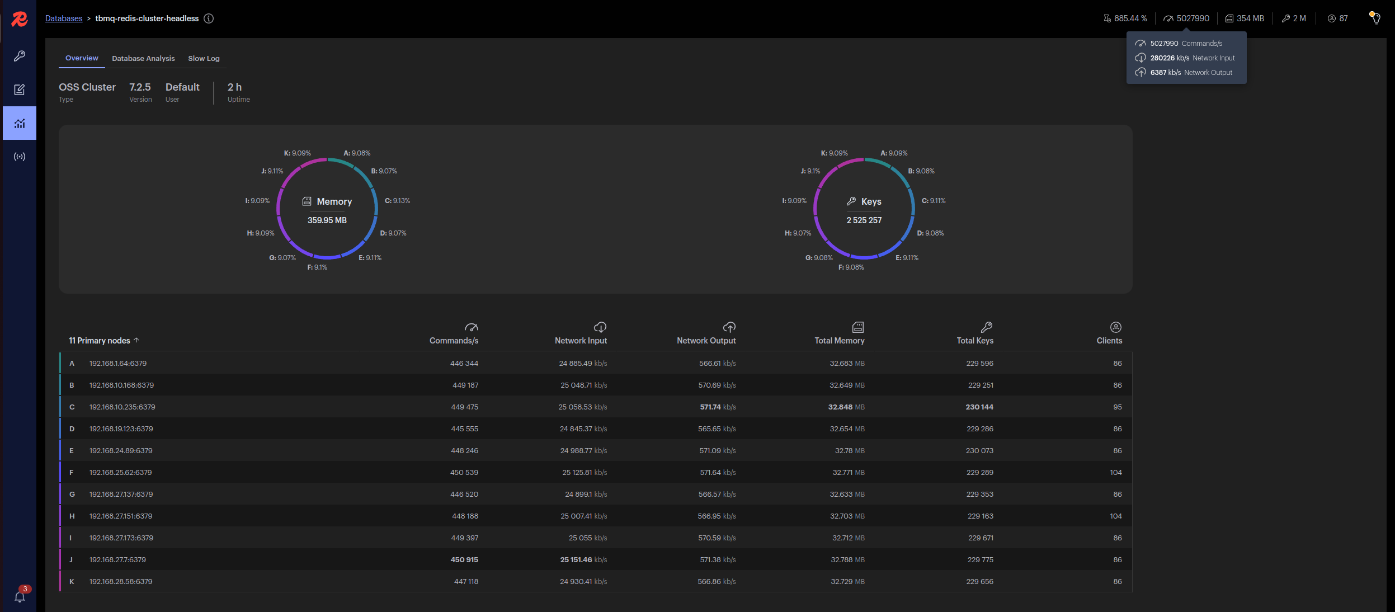1395x612 pixels.
Task: Click the database info icon beside name
Action: pyautogui.click(x=209, y=18)
